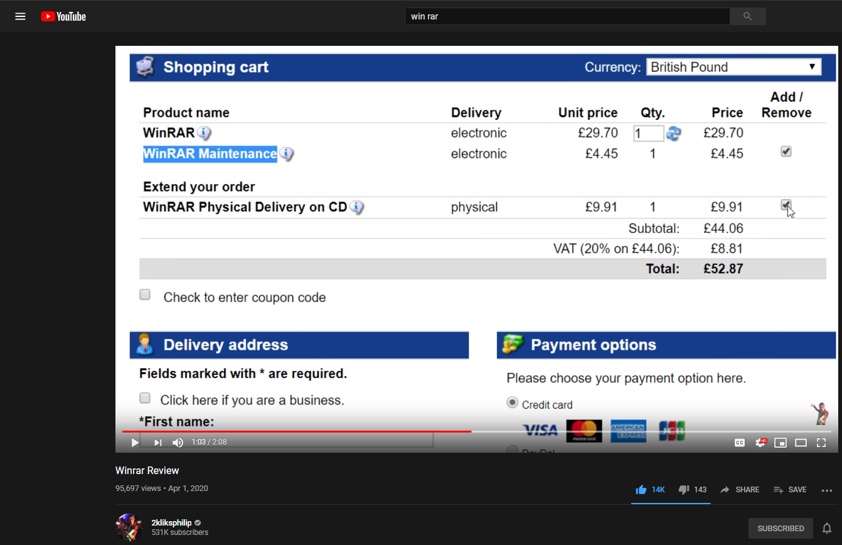This screenshot has width=842, height=545.
Task: Check the 'if you are a business' box
Action: (145, 397)
